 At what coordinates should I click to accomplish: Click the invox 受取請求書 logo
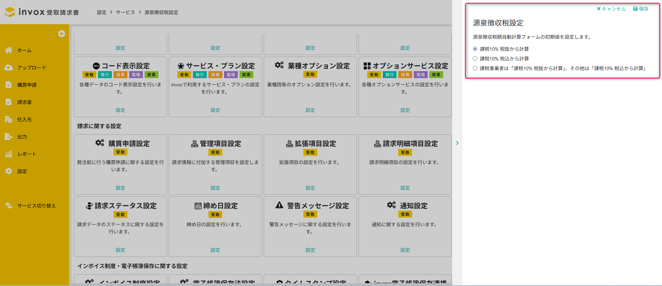pyautogui.click(x=42, y=12)
